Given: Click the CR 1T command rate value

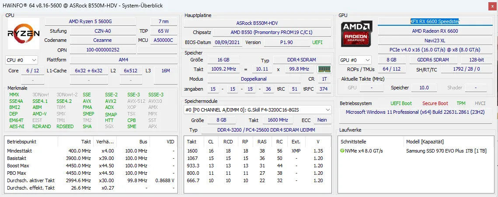Looking at the screenshot, I should (x=324, y=79).
